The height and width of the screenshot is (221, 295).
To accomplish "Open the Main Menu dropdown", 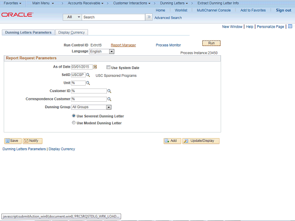I will [x=43, y=3].
